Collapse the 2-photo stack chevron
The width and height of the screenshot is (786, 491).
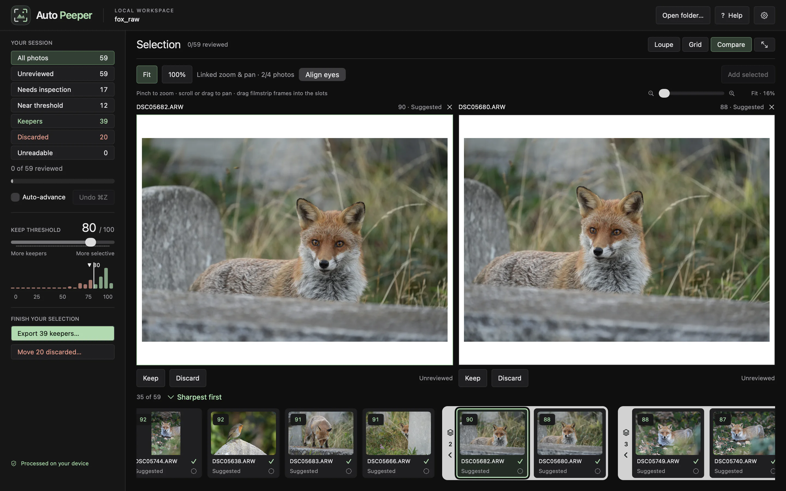point(450,455)
